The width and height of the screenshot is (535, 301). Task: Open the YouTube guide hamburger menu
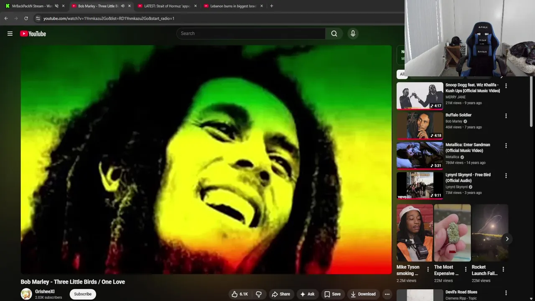[10, 33]
